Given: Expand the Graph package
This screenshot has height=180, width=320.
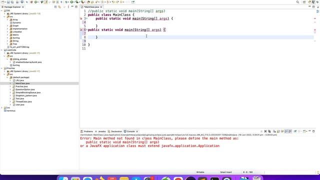Looking at the screenshot, I should pos(7,26).
